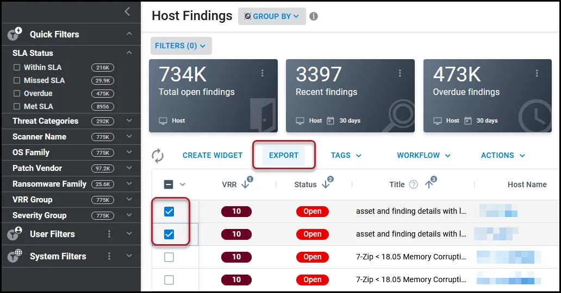Expand the Scanner Name filter
Screen dimensions: 561x293
[x=129, y=137]
